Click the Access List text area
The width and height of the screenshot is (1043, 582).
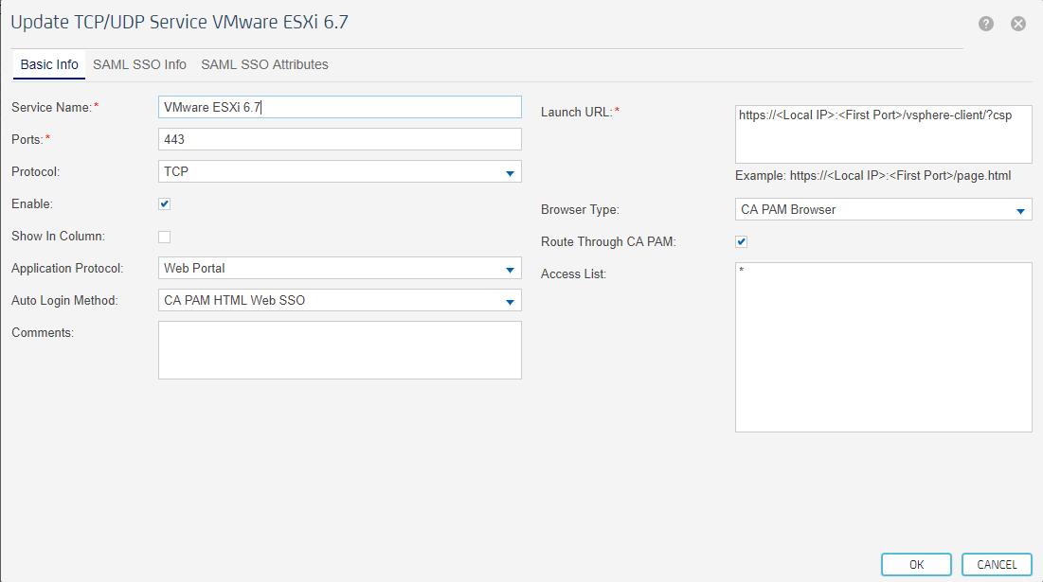click(x=881, y=345)
